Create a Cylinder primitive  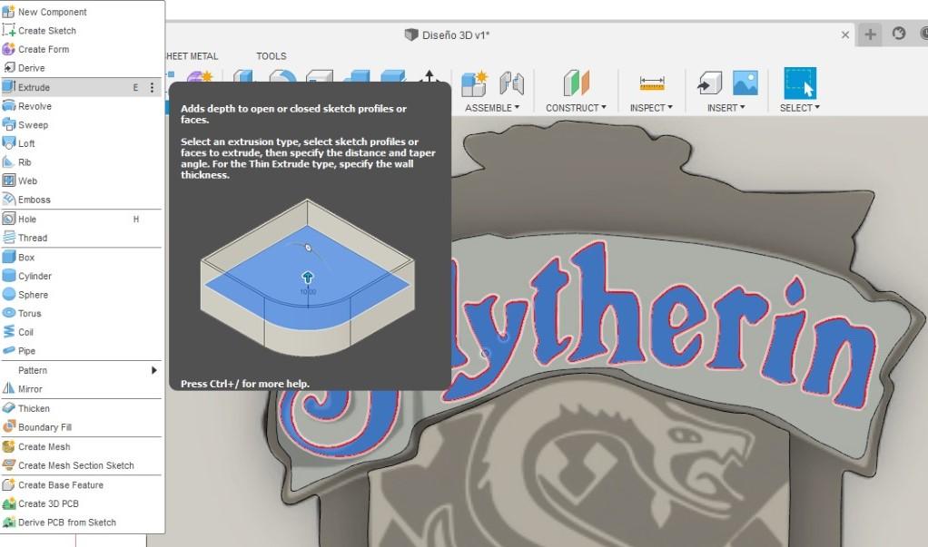tap(82, 276)
